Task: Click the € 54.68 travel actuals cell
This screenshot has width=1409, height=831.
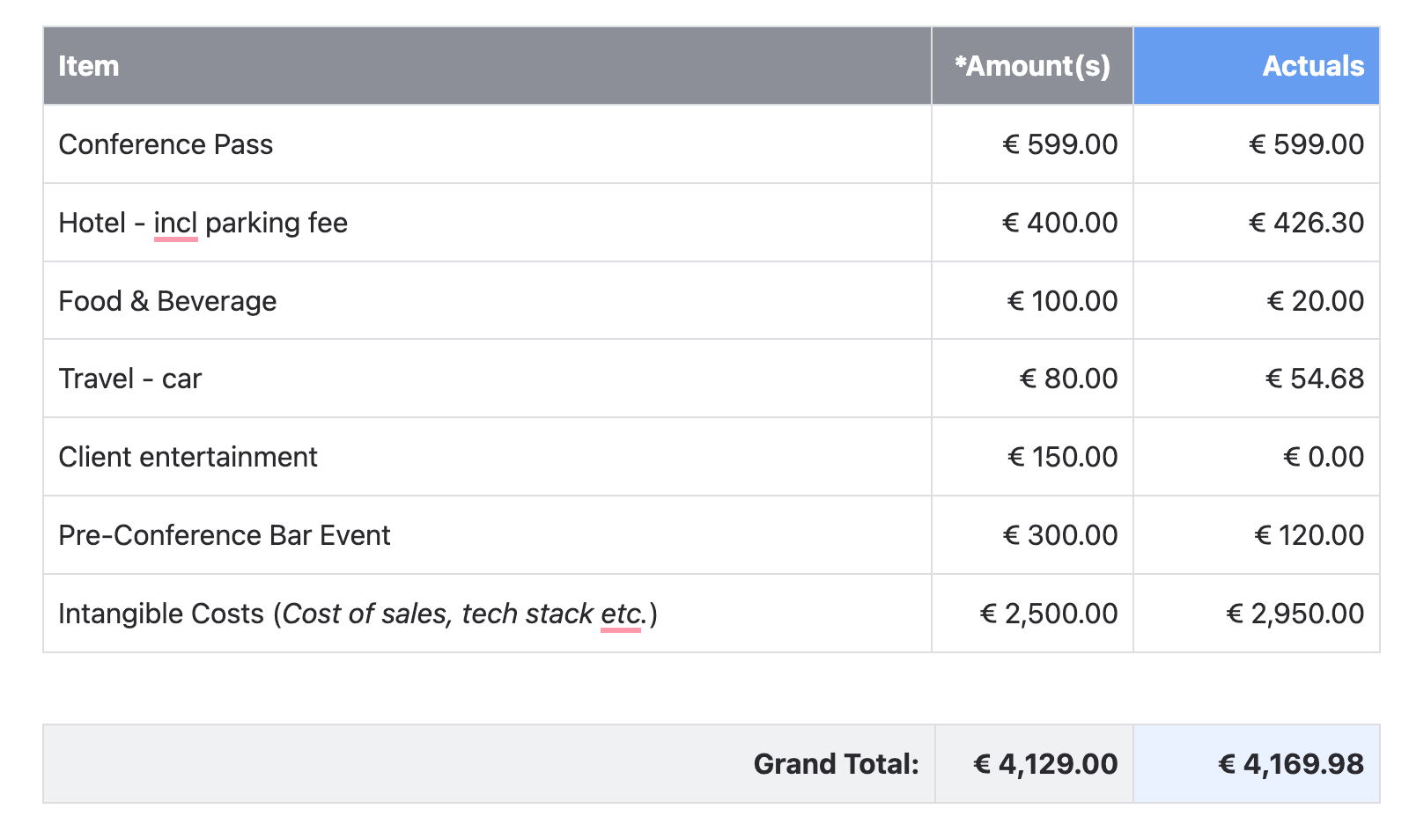Action: coord(1257,379)
